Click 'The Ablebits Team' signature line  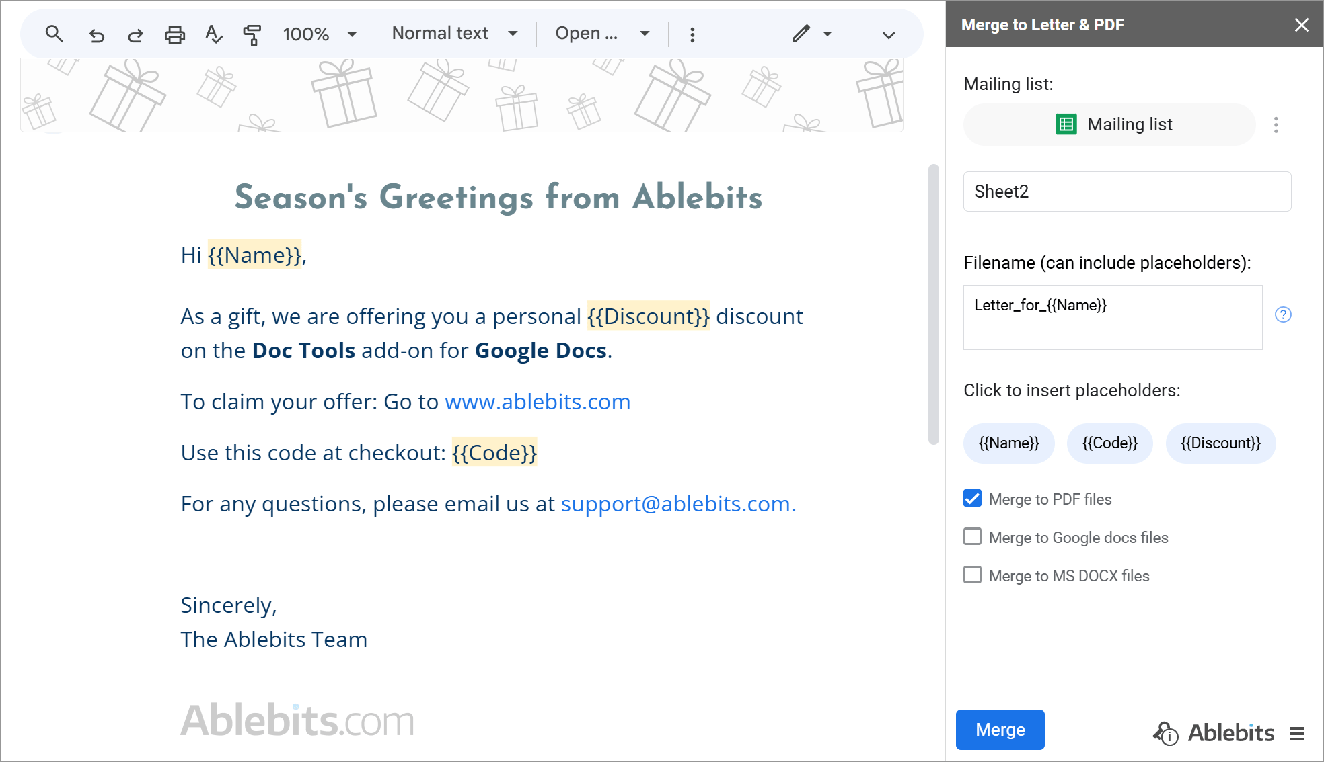[x=274, y=640]
